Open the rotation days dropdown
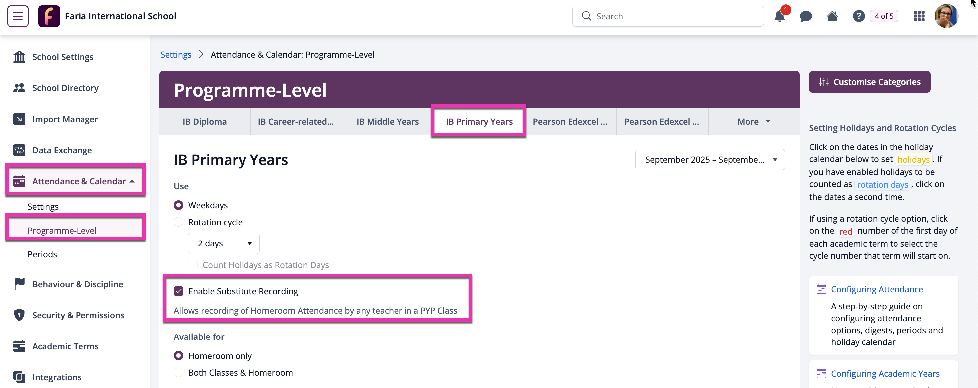Screen dimensions: 978x388 (x=224, y=243)
